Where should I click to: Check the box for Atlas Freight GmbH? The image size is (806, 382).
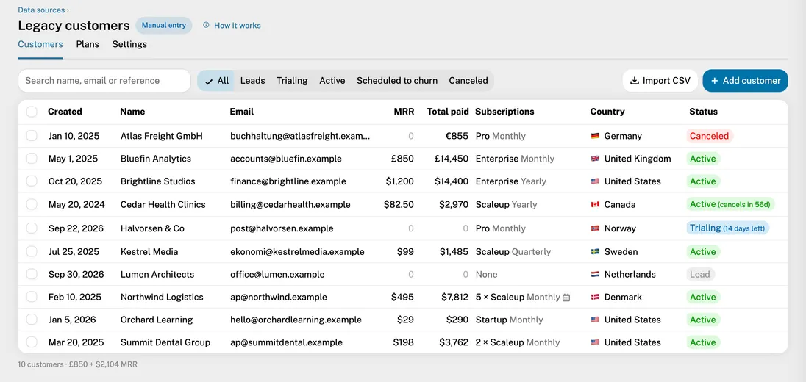(x=32, y=136)
